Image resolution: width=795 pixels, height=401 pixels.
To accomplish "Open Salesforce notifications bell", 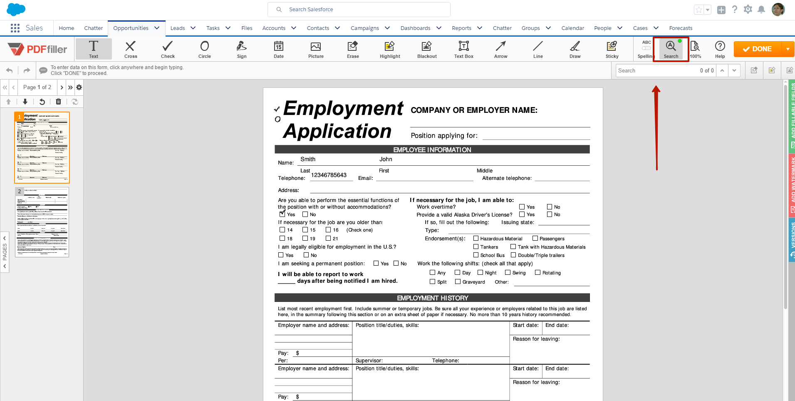I will (x=761, y=9).
